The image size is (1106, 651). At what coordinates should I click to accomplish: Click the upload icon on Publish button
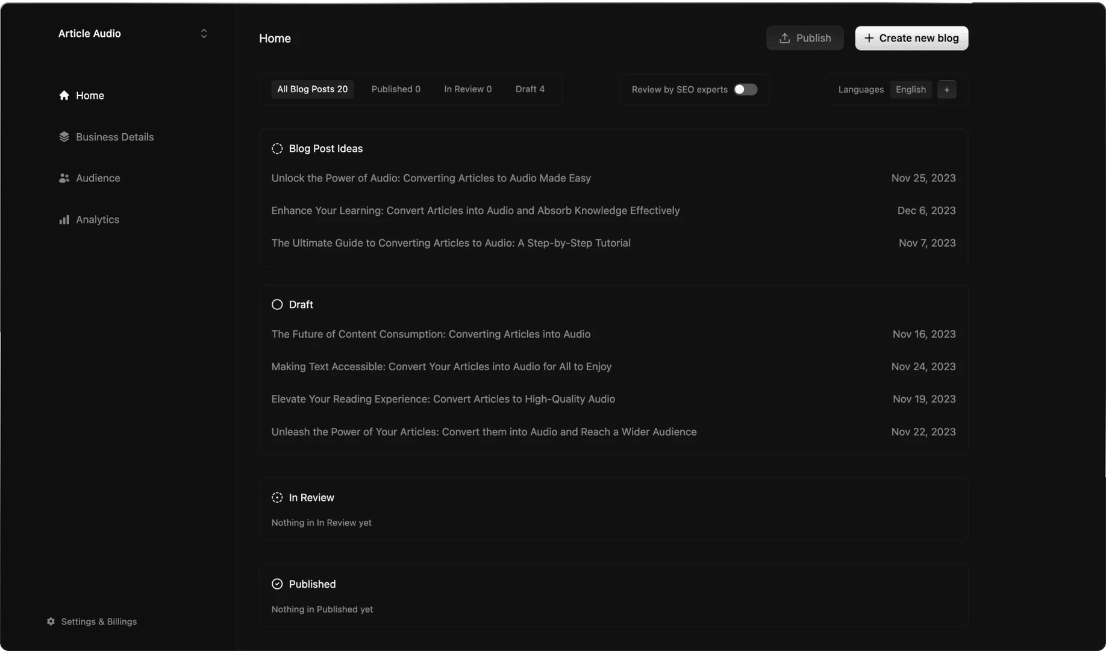pyautogui.click(x=784, y=38)
